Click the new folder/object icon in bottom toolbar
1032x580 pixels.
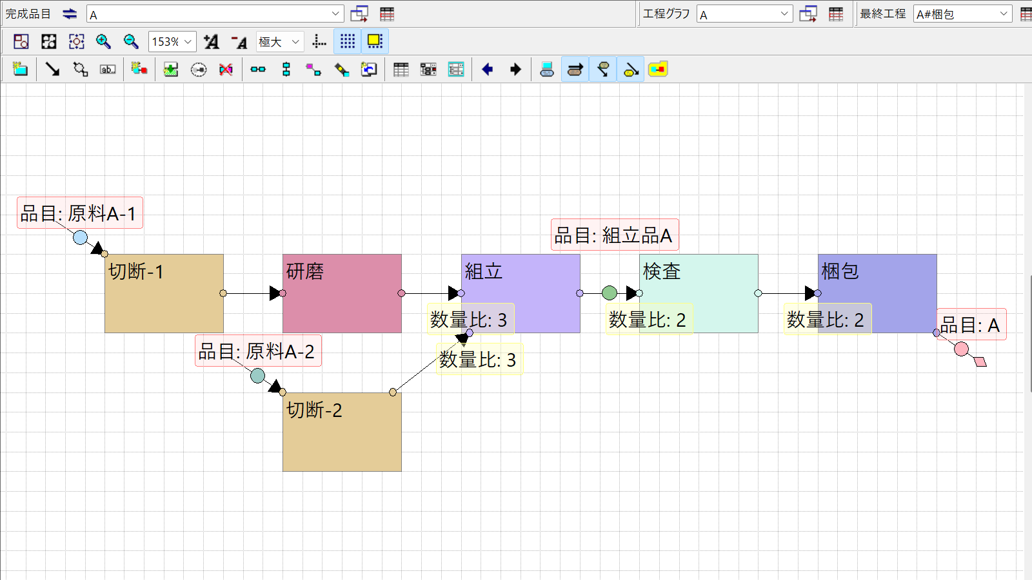pos(21,69)
